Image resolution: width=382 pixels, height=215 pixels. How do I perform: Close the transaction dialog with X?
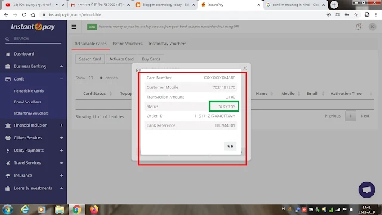245,68
